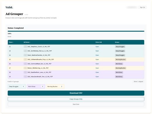
Task: Click the Status: Completed heading
Action: point(15,28)
